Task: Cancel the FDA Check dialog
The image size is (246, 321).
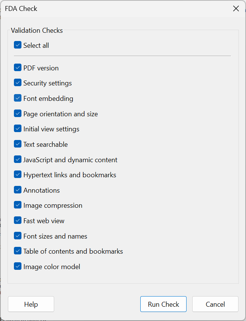Action: pos(215,304)
